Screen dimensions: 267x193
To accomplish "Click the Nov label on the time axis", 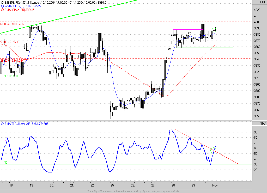I will [215, 186].
